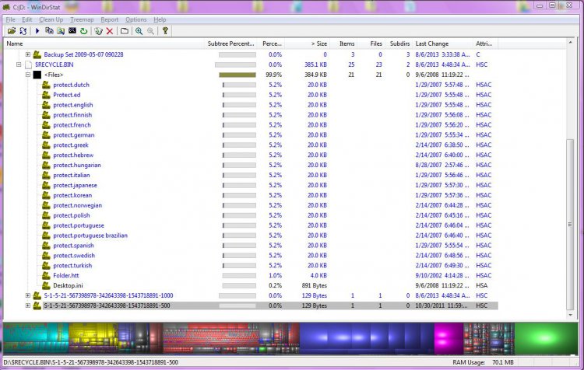
Task: Open the Options menu
Action: coord(136,19)
